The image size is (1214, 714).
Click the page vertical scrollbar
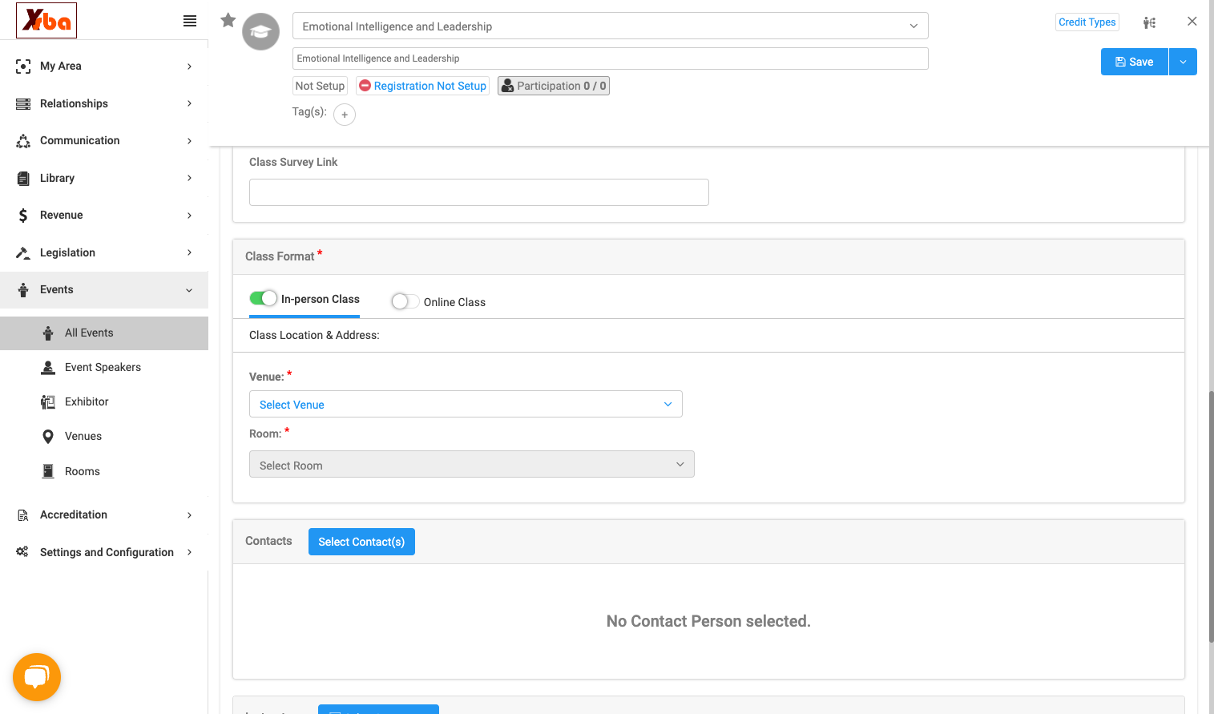(1211, 517)
